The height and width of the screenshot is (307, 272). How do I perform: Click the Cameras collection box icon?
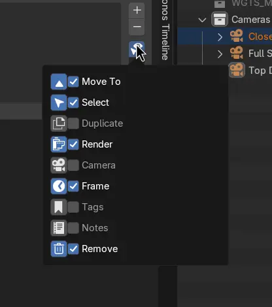pyautogui.click(x=220, y=20)
